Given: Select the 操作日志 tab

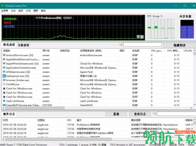Looking at the screenshot, I should [9, 114].
